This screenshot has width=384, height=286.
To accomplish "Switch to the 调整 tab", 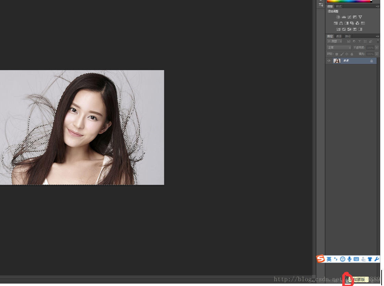I will point(330,6).
